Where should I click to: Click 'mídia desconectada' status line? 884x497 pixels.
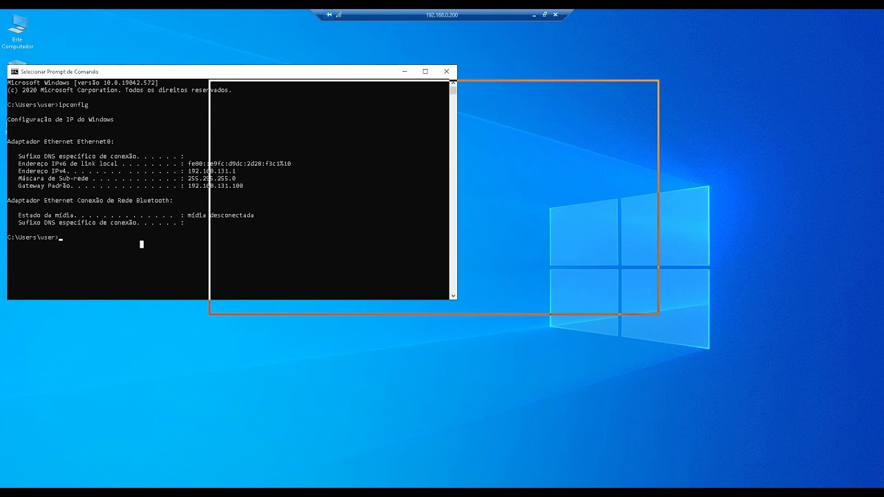[x=136, y=215]
